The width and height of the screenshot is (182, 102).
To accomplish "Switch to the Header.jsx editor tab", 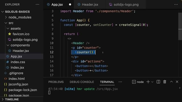I will click(x=90, y=5).
